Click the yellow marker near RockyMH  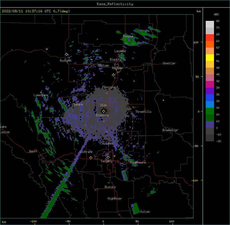point(66,55)
